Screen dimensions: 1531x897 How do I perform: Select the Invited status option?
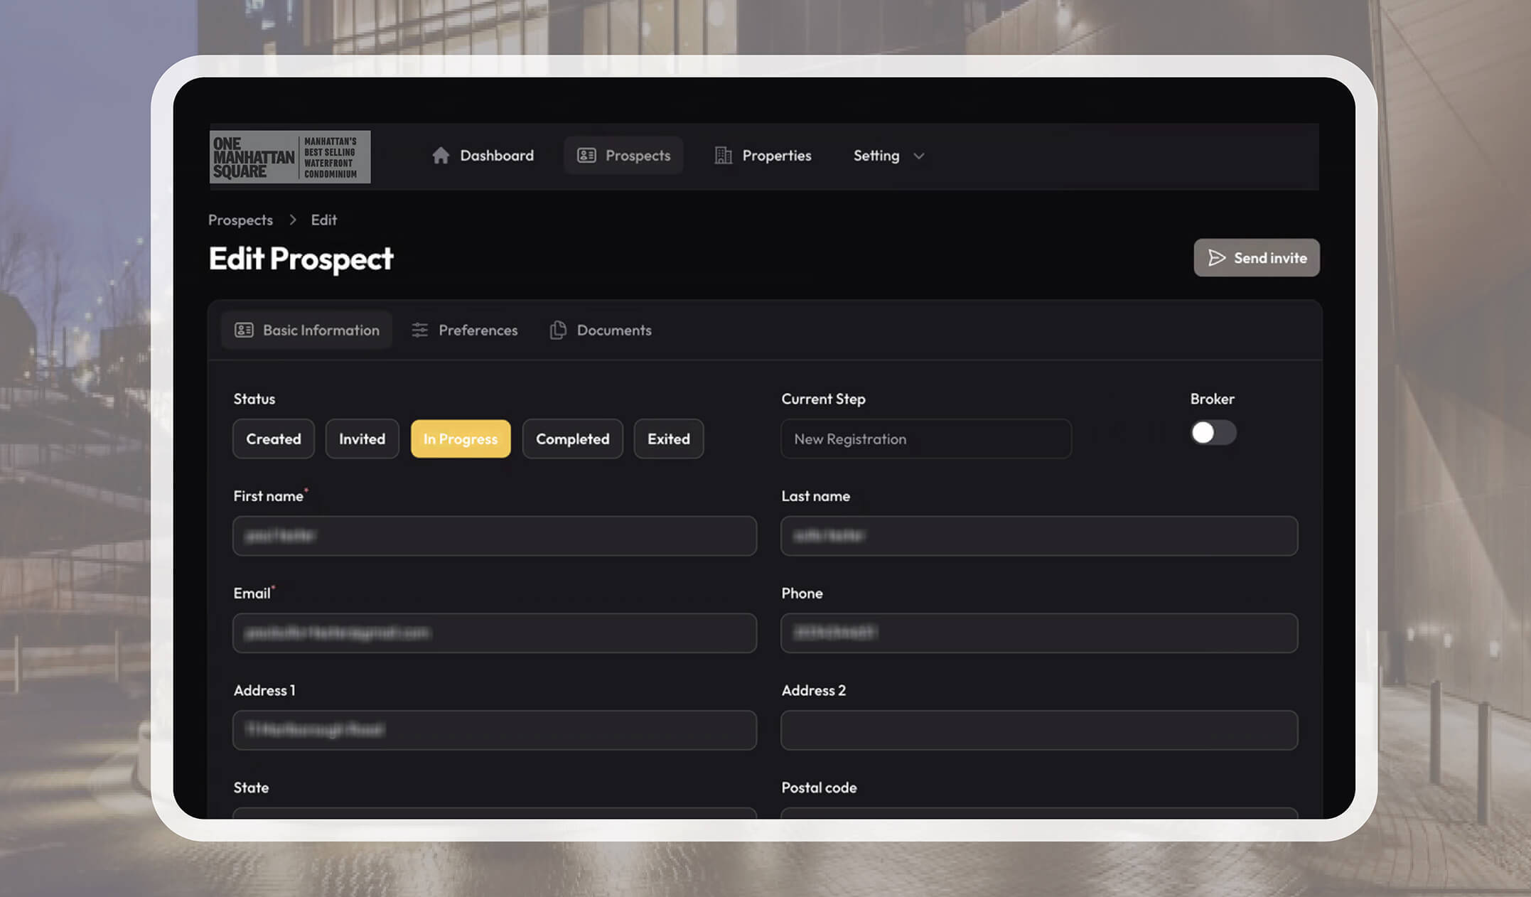(362, 439)
